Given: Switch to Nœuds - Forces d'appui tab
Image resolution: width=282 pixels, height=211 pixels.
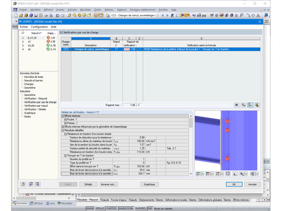Looking at the screenshot, I should coord(114,200).
